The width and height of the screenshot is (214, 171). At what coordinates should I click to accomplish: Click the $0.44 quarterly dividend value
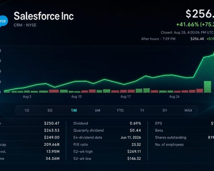coord(136,130)
